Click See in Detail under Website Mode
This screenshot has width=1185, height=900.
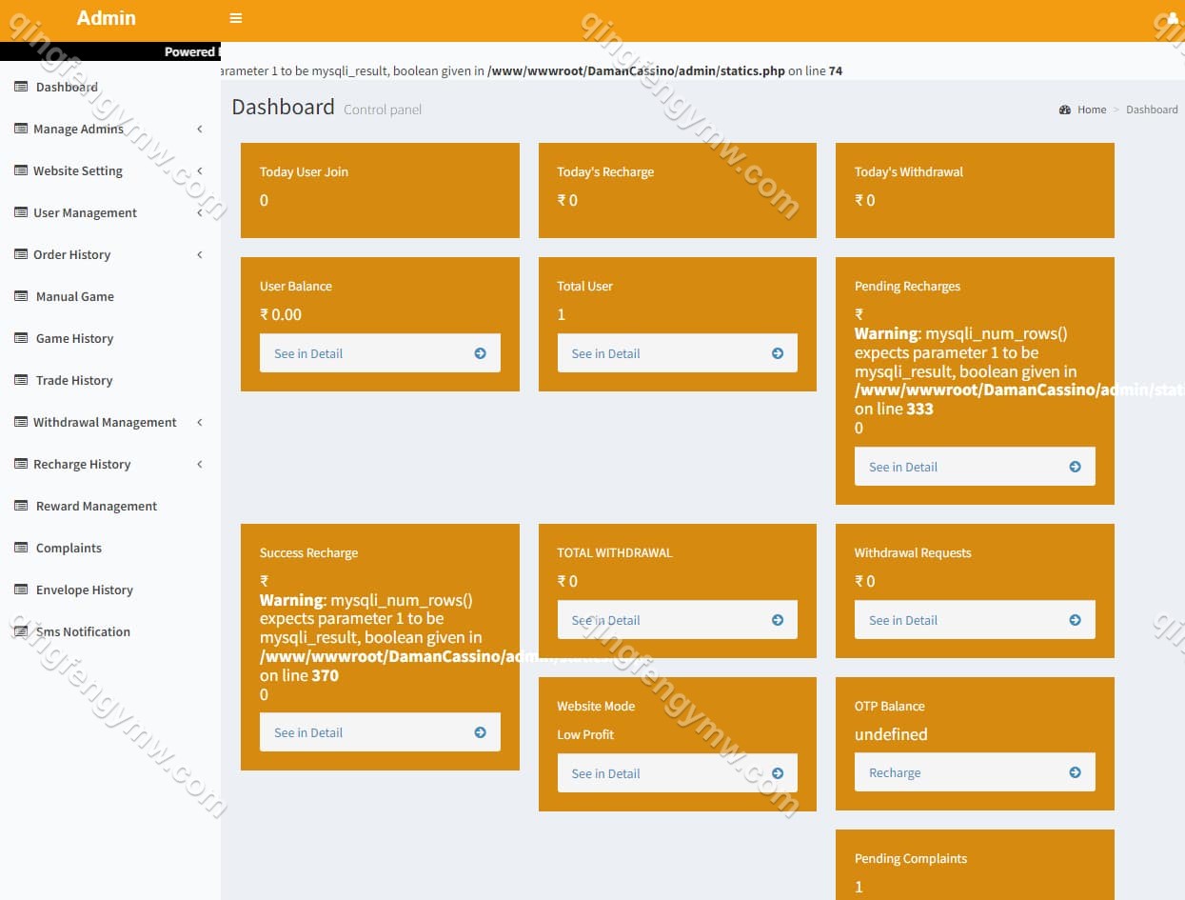pos(606,773)
